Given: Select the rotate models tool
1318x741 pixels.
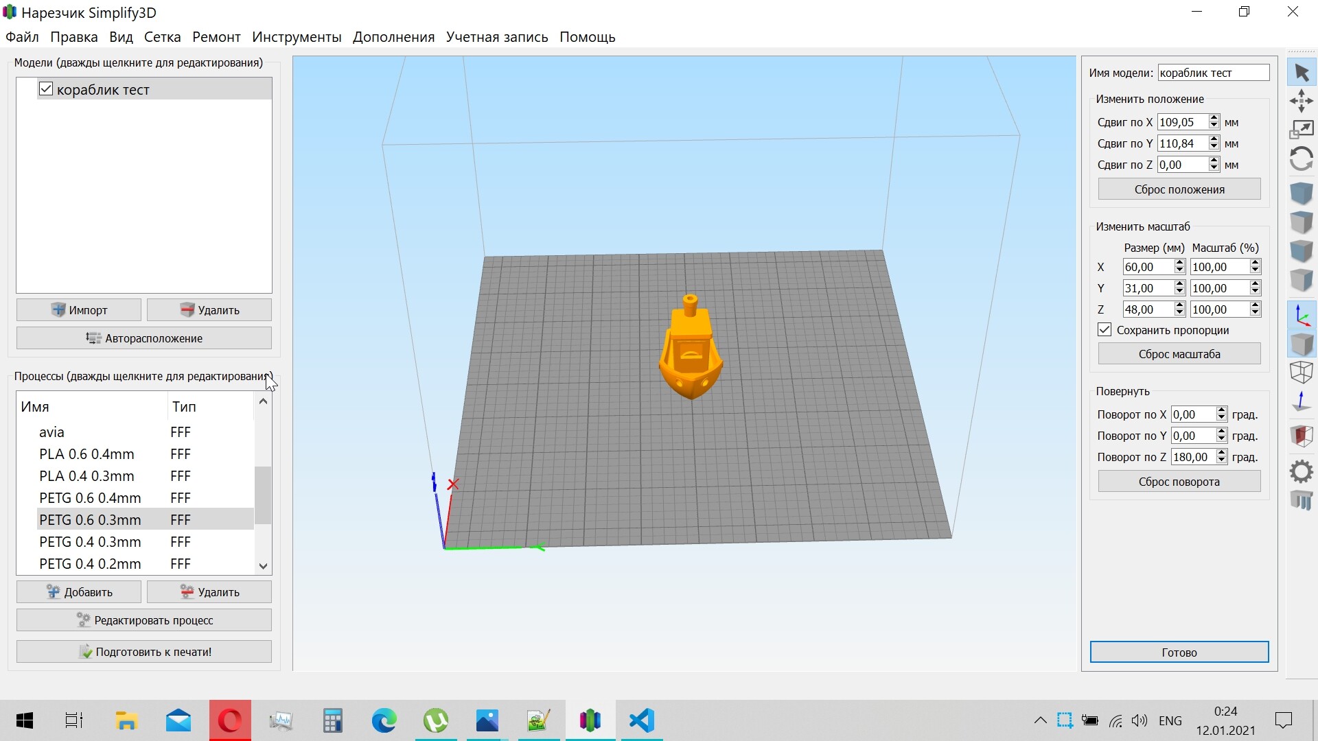Looking at the screenshot, I should (1302, 159).
